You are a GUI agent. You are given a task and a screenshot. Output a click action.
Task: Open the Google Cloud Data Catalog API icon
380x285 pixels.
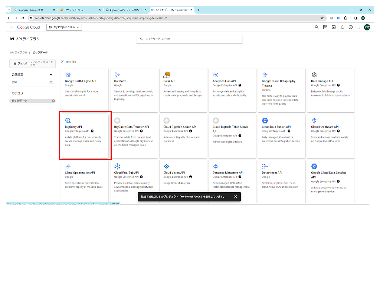click(x=314, y=166)
